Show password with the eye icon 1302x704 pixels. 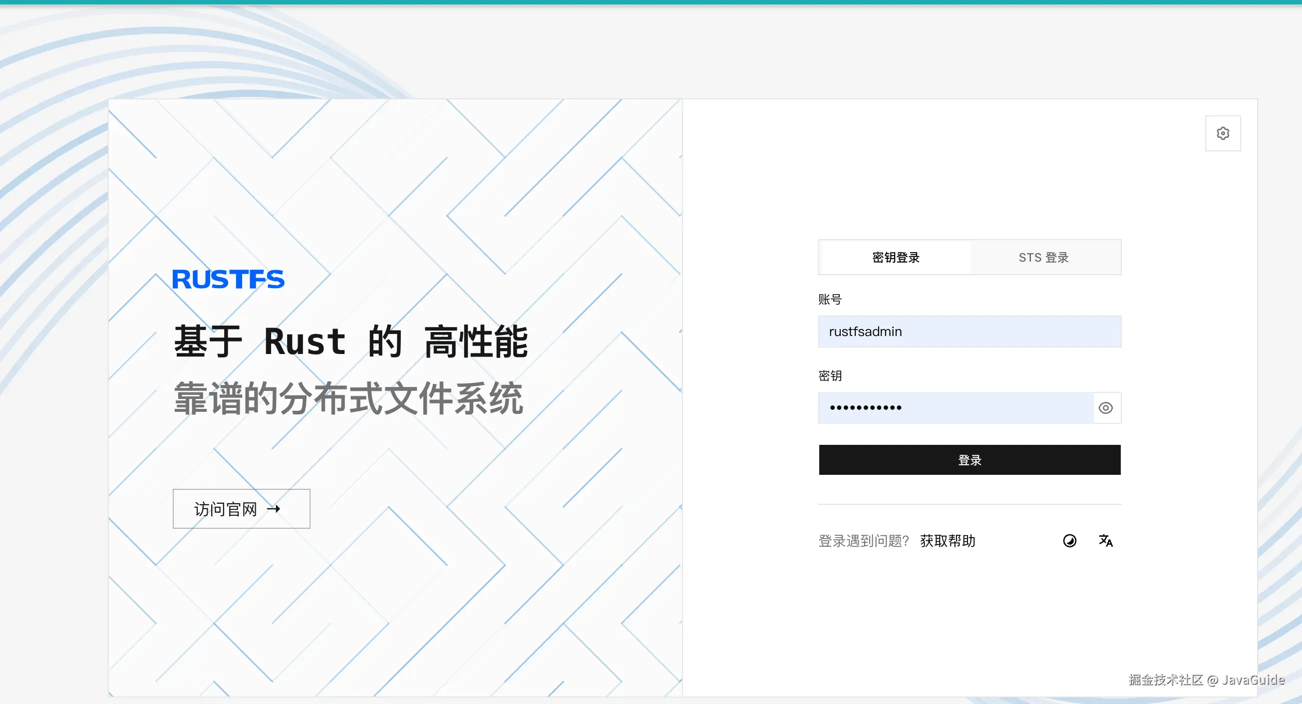pyautogui.click(x=1106, y=408)
